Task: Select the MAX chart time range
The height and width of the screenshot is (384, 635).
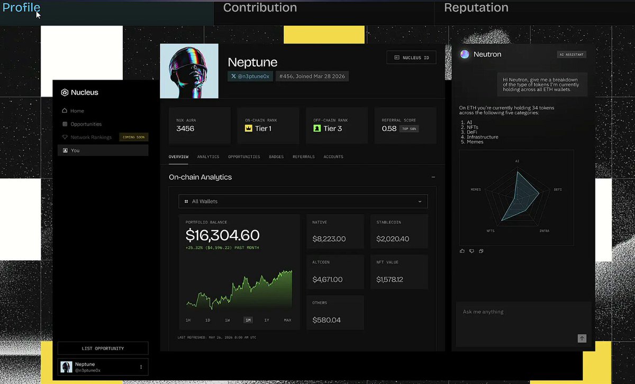Action: click(x=287, y=320)
